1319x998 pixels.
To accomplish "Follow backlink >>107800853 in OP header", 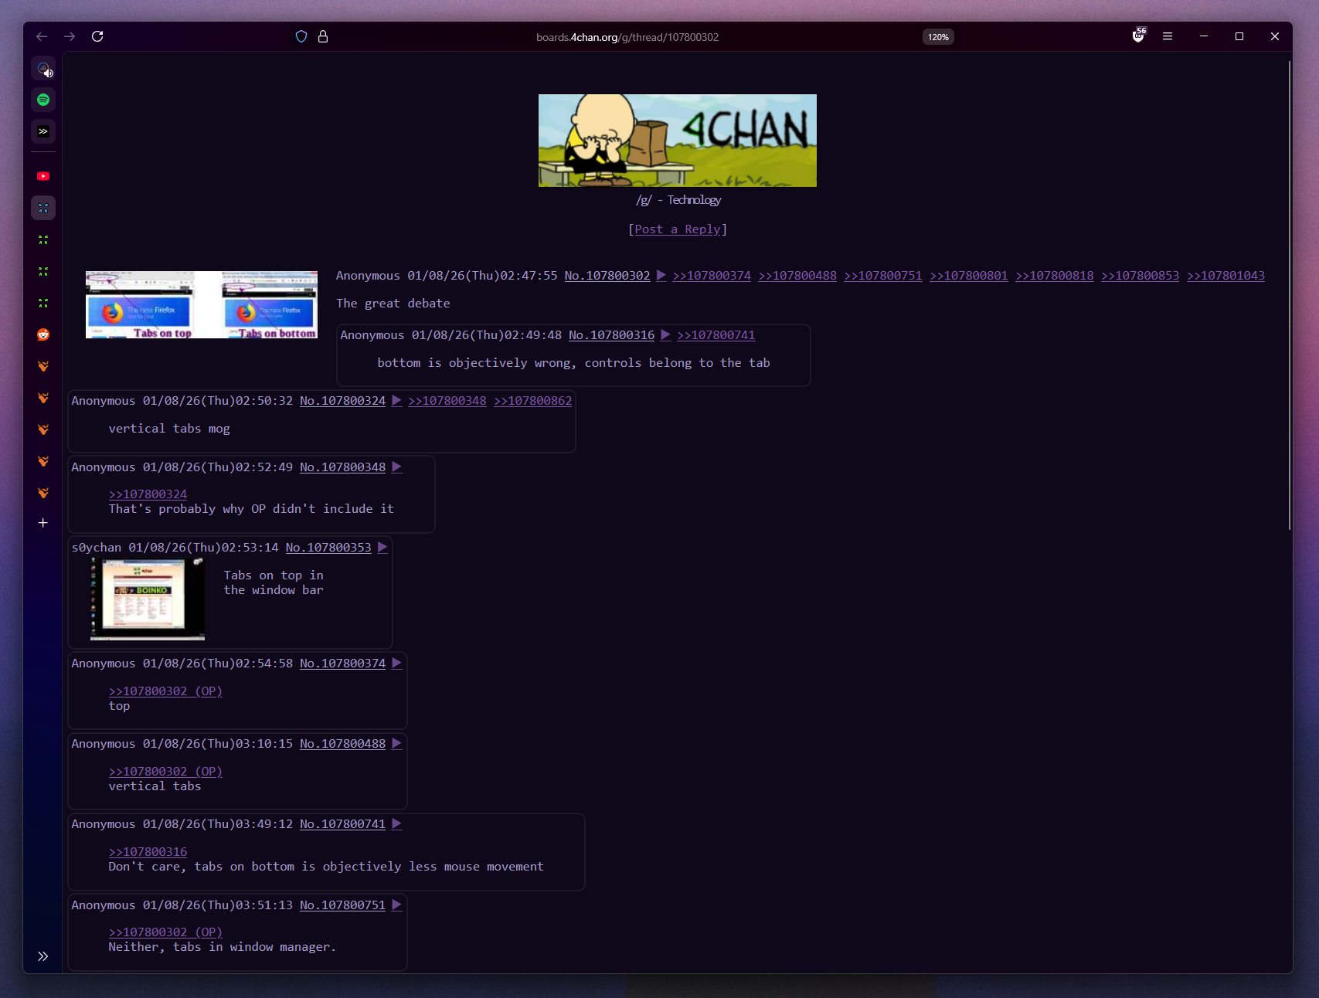I will point(1141,276).
